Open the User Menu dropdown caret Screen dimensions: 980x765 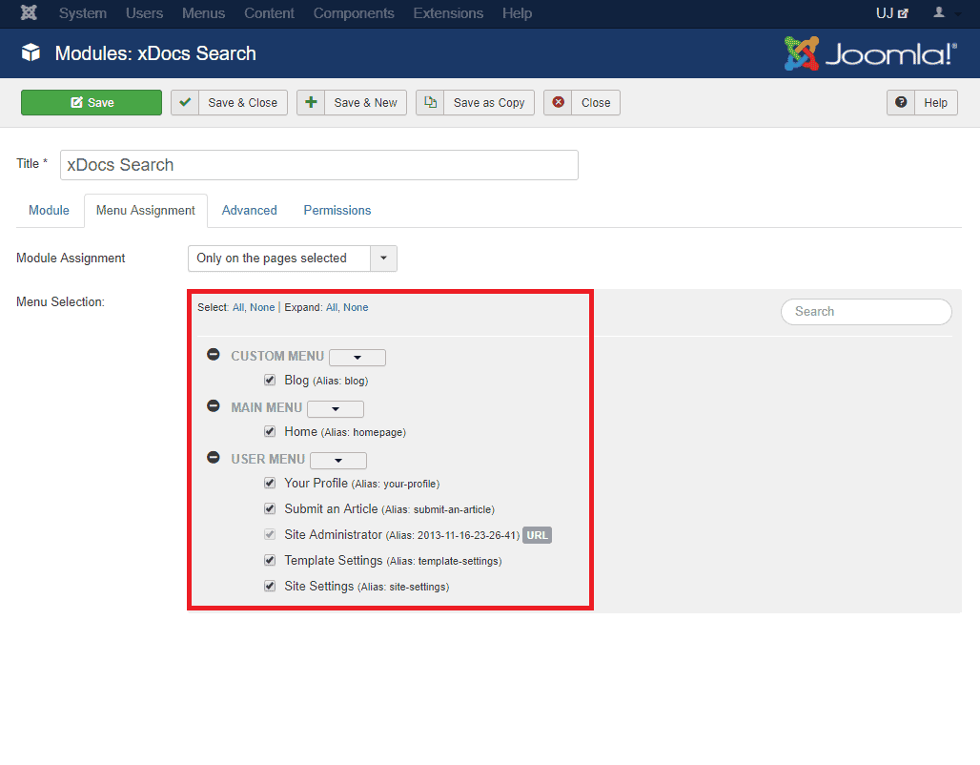pyautogui.click(x=338, y=461)
